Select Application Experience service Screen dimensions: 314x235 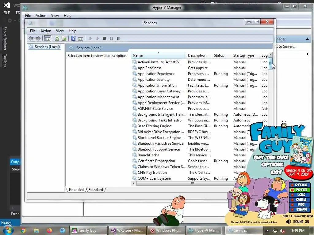click(x=156, y=74)
